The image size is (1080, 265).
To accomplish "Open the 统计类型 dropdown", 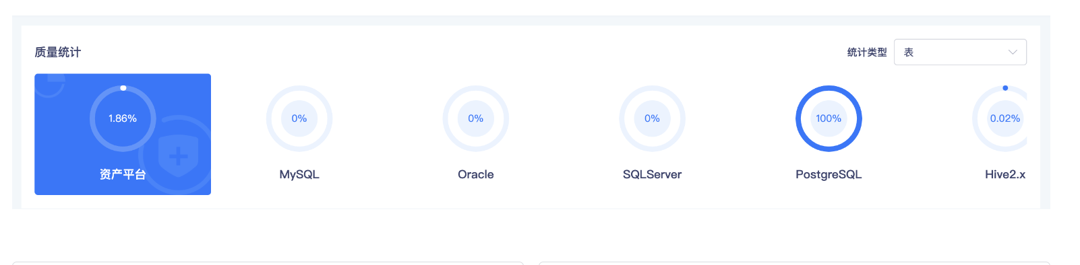I will click(960, 52).
